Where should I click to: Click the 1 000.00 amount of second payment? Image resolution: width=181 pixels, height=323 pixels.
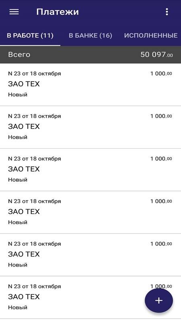click(x=161, y=116)
